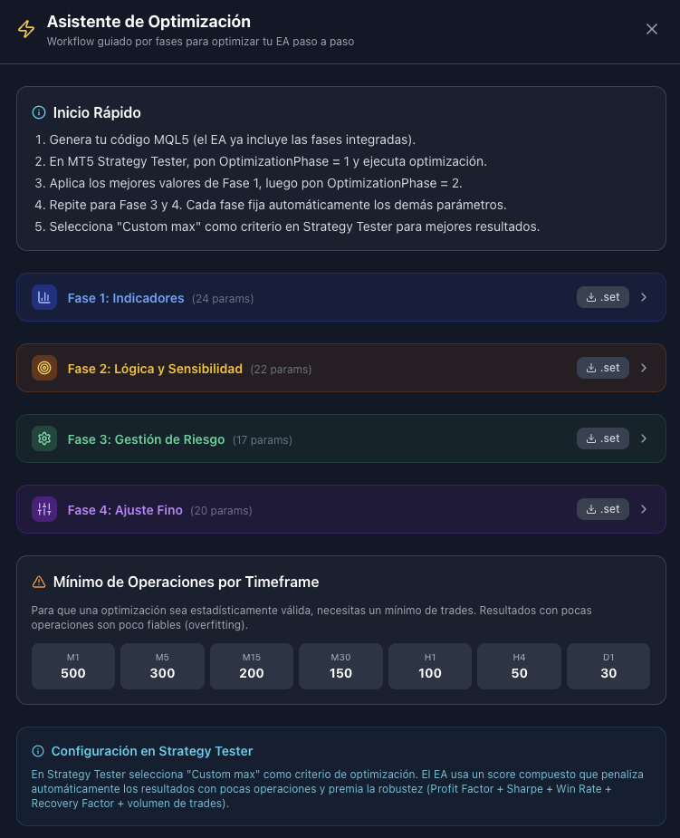Expand Fase 2: Lógica y Sensibilidad chevron
The image size is (680, 838).
[644, 368]
